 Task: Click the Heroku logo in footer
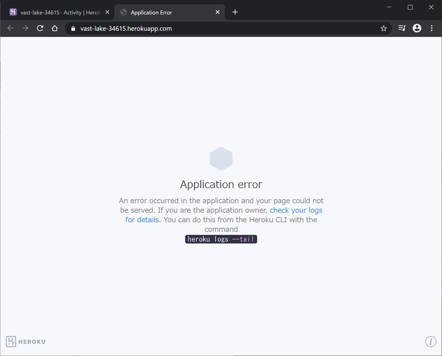click(x=26, y=342)
